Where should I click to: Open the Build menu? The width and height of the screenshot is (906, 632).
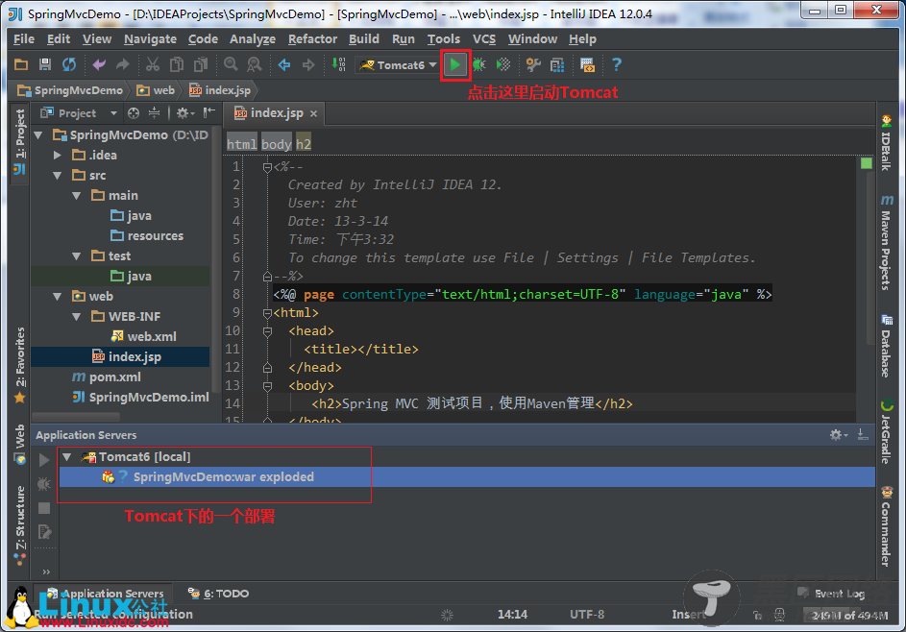364,39
